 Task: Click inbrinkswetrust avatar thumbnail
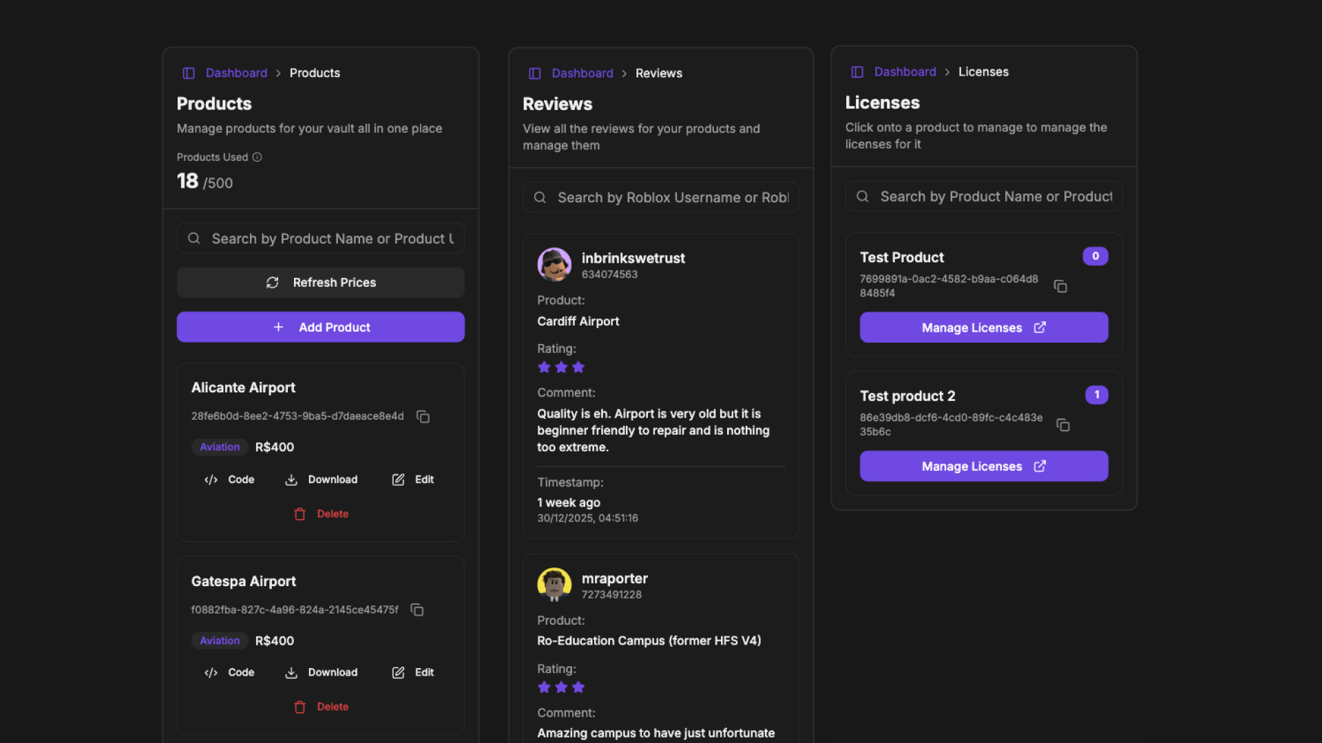tap(554, 265)
